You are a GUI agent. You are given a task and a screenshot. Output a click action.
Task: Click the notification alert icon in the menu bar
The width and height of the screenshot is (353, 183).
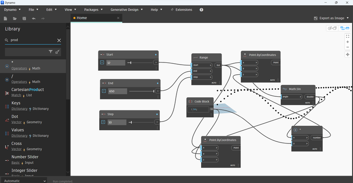pyautogui.click(x=201, y=10)
